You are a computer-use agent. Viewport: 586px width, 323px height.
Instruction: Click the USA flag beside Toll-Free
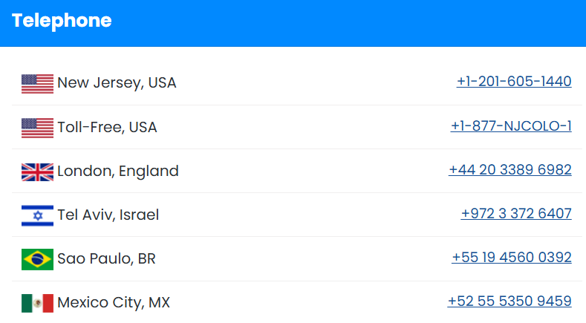coord(37,128)
